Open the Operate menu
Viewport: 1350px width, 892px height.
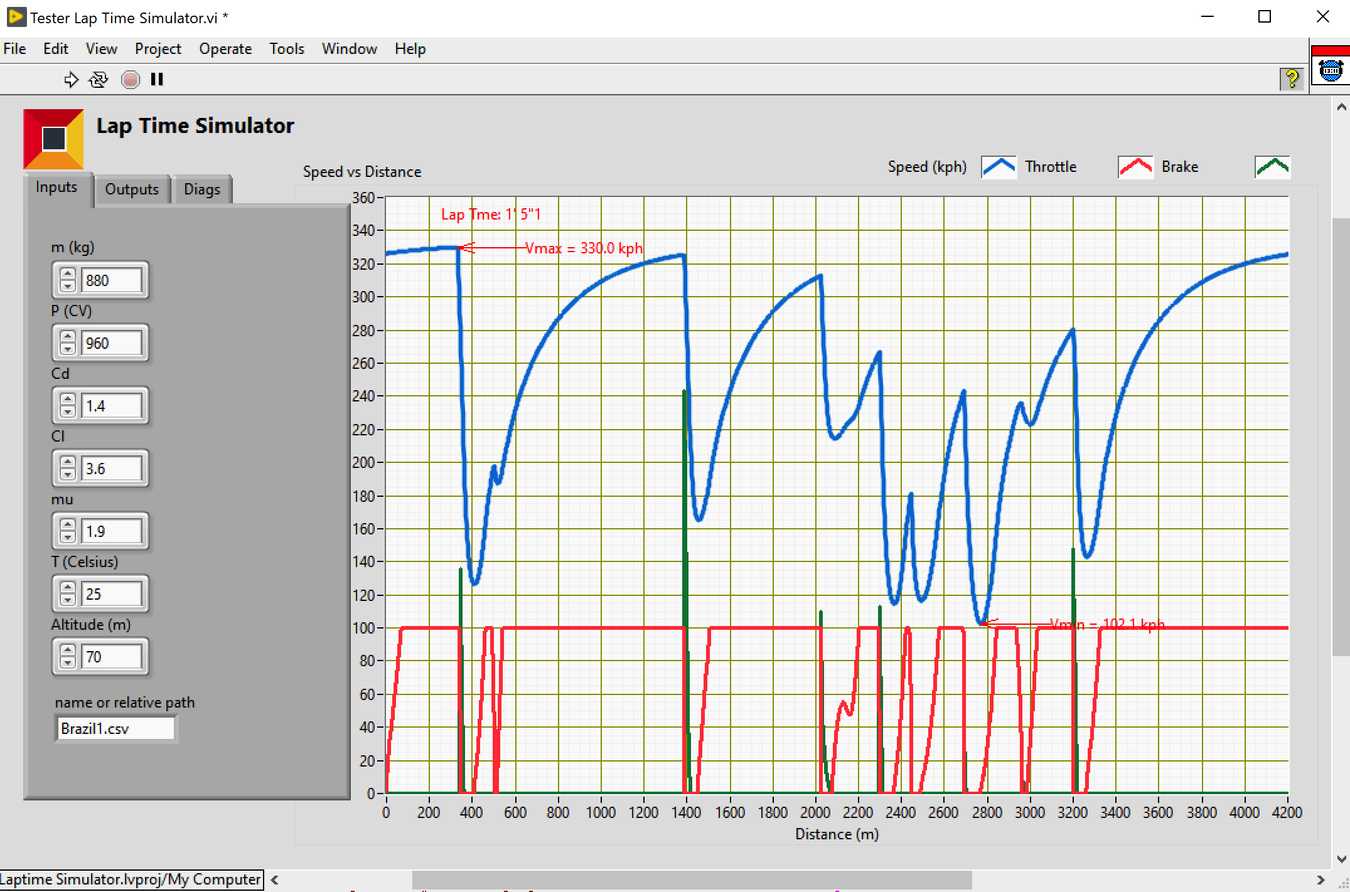[225, 49]
